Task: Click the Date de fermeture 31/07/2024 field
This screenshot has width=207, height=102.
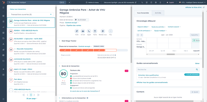Action: pos(81,20)
